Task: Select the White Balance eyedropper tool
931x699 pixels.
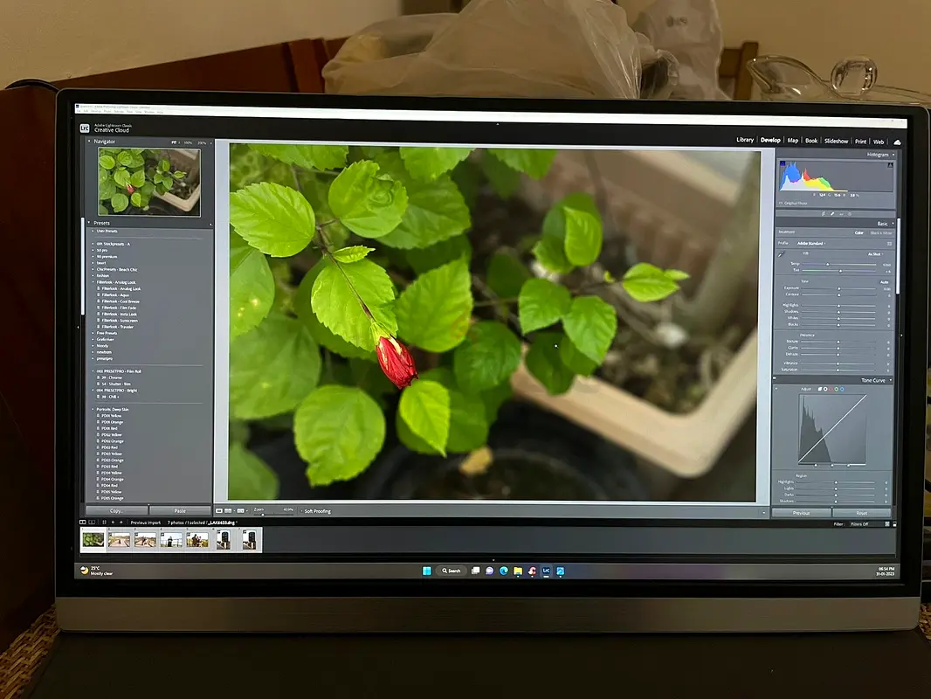Action: (783, 253)
